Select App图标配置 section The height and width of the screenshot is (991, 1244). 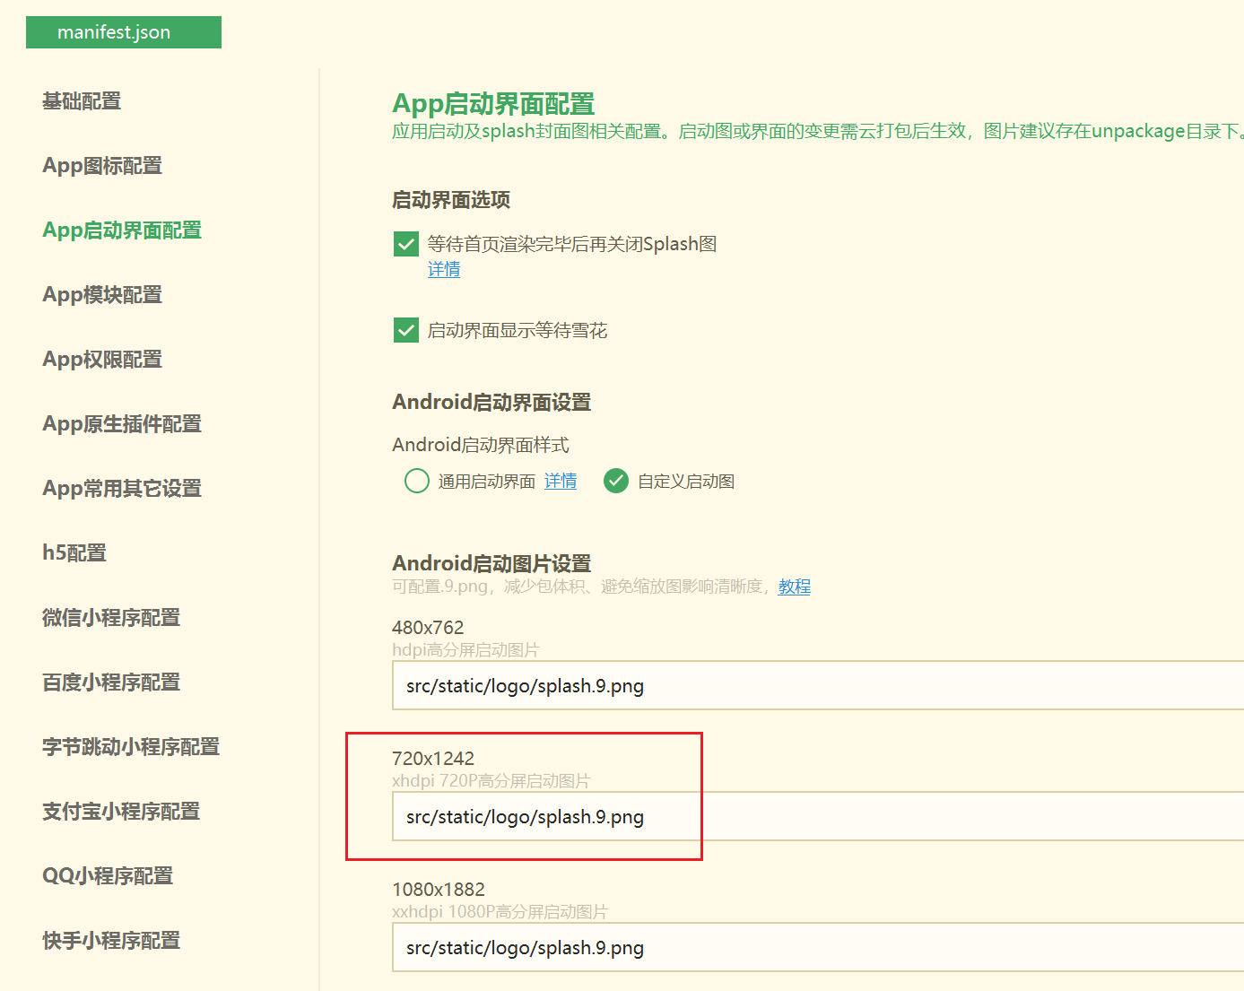[x=101, y=166]
